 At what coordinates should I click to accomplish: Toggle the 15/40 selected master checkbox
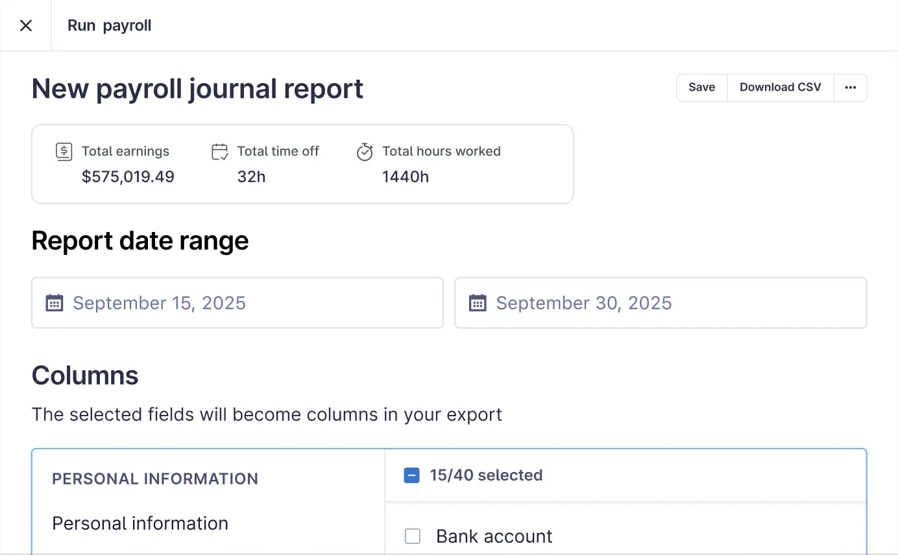pos(411,476)
